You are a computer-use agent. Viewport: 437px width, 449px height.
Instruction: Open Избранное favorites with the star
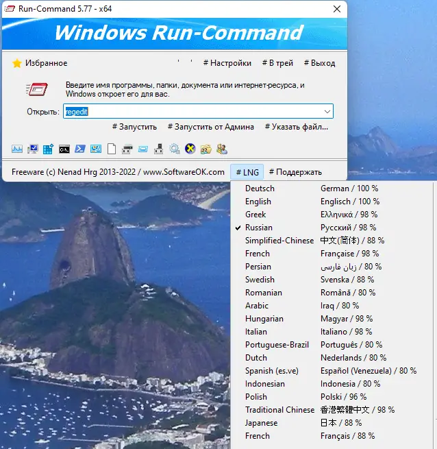[x=40, y=63]
